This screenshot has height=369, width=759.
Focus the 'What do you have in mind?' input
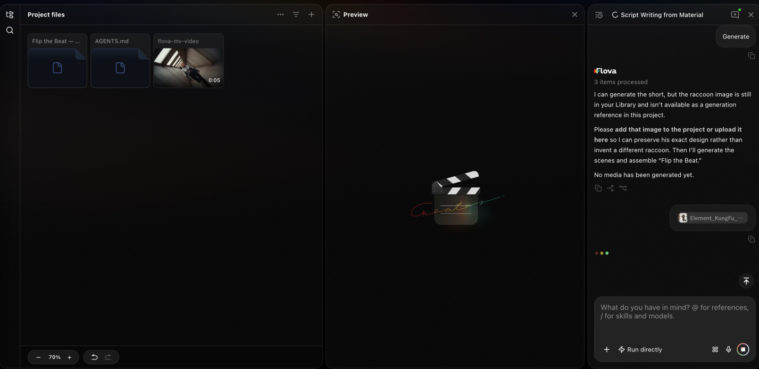click(674, 312)
